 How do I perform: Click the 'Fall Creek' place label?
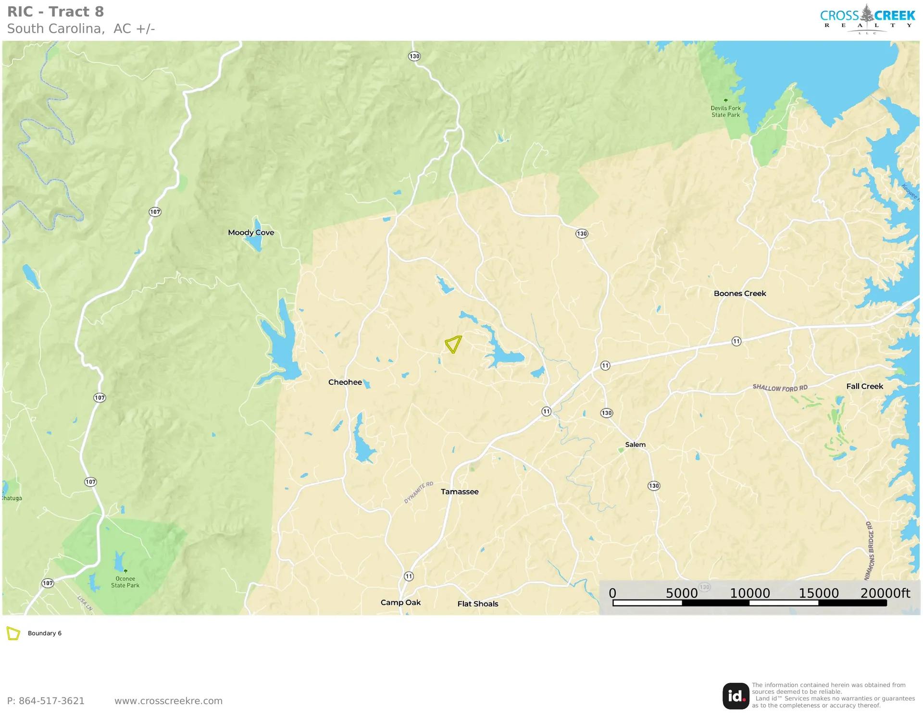[x=864, y=386]
